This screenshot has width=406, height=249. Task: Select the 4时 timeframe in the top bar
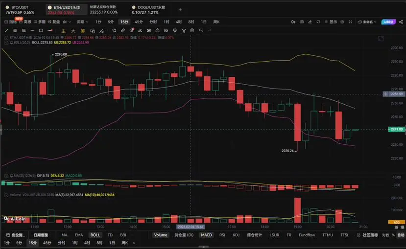pos(179,22)
